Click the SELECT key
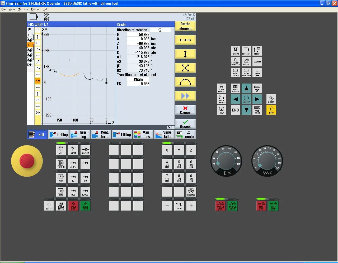This screenshot has width=338, height=263. pos(246,99)
